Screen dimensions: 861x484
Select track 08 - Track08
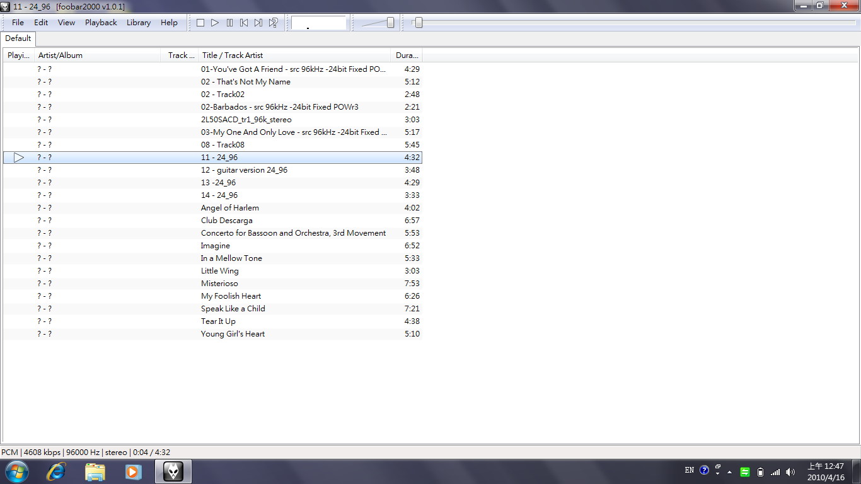tap(212, 145)
